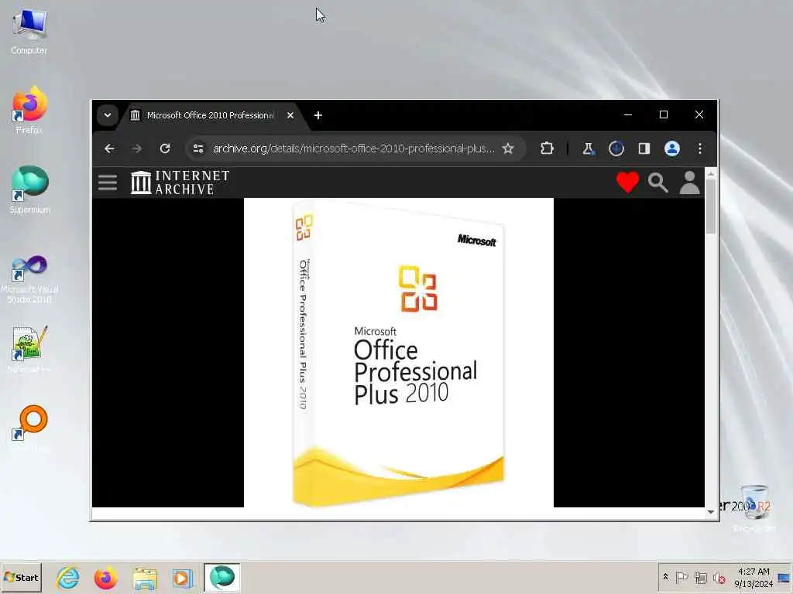
Task: Select the orange ring desktop shortcut
Action: tap(29, 428)
